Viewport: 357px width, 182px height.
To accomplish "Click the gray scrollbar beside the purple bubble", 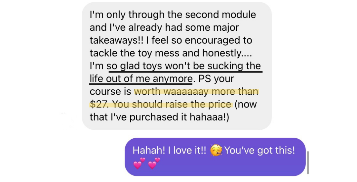I will coord(308,162).
